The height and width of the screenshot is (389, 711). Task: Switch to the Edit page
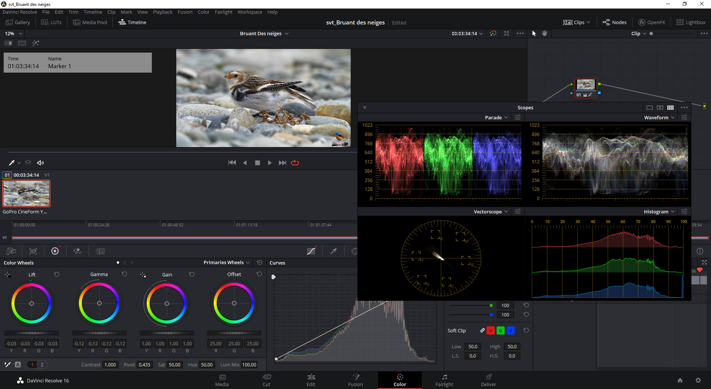click(x=311, y=380)
